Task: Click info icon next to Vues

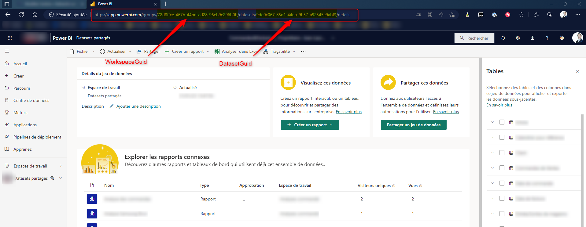Action: 421,186
